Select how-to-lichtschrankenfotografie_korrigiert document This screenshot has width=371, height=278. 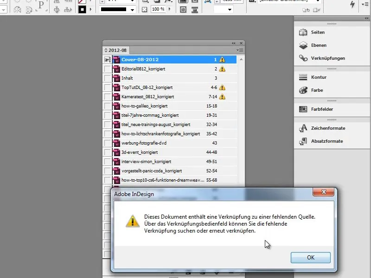pyautogui.click(x=175, y=133)
